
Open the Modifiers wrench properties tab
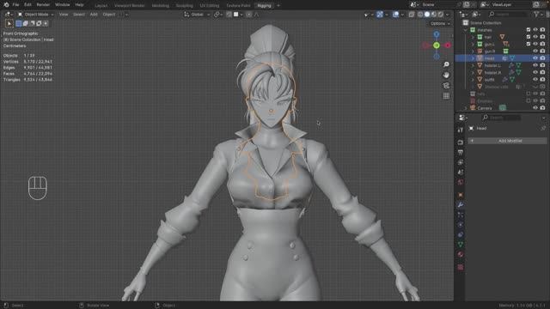click(x=461, y=204)
